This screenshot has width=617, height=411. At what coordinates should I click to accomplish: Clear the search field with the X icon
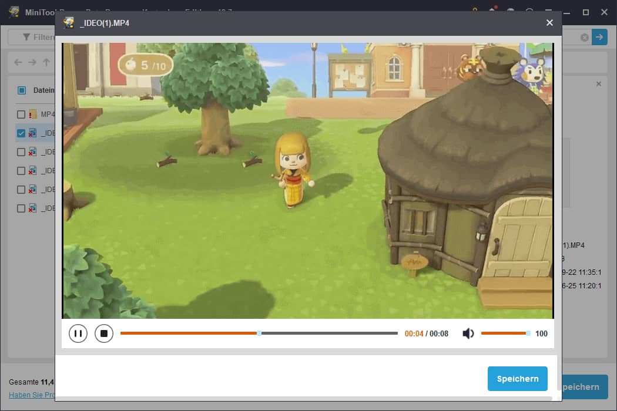pos(585,38)
